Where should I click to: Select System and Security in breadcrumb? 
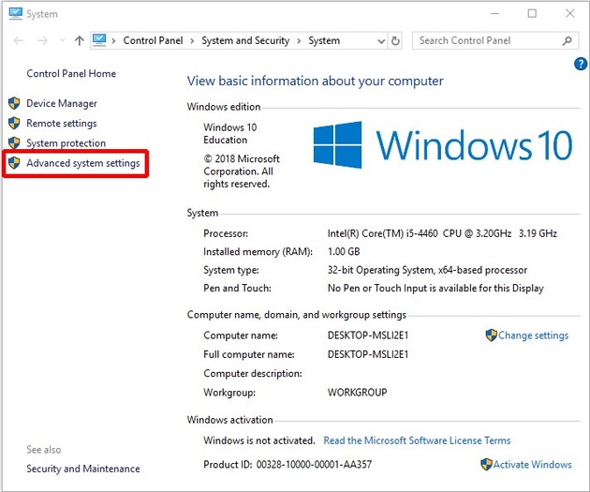pos(246,41)
